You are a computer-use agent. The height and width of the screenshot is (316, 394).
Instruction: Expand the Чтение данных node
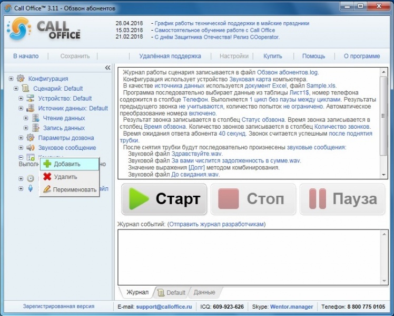pyautogui.click(x=26, y=118)
